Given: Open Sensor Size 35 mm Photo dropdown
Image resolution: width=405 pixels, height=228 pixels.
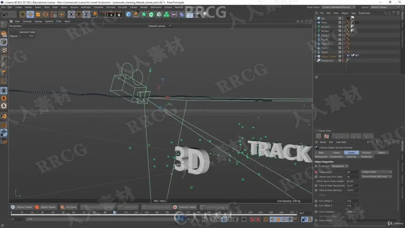Looking at the screenshot, I should pos(377,176).
